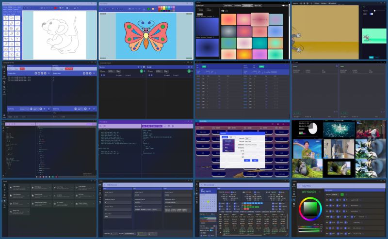Select the highlighted day in calendar
This screenshot has height=239, width=388.
pyautogui.click(x=209, y=202)
